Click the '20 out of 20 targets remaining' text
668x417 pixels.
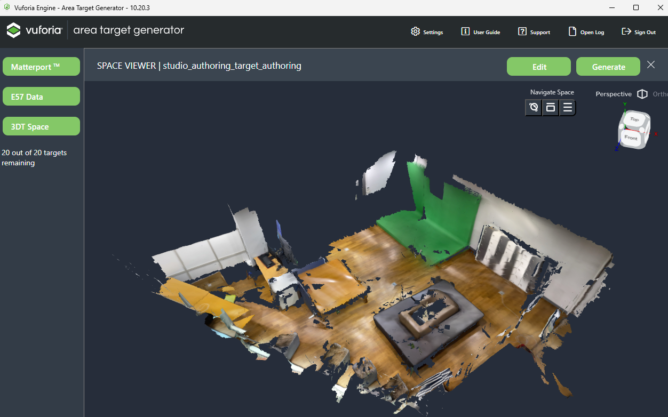pyautogui.click(x=34, y=158)
